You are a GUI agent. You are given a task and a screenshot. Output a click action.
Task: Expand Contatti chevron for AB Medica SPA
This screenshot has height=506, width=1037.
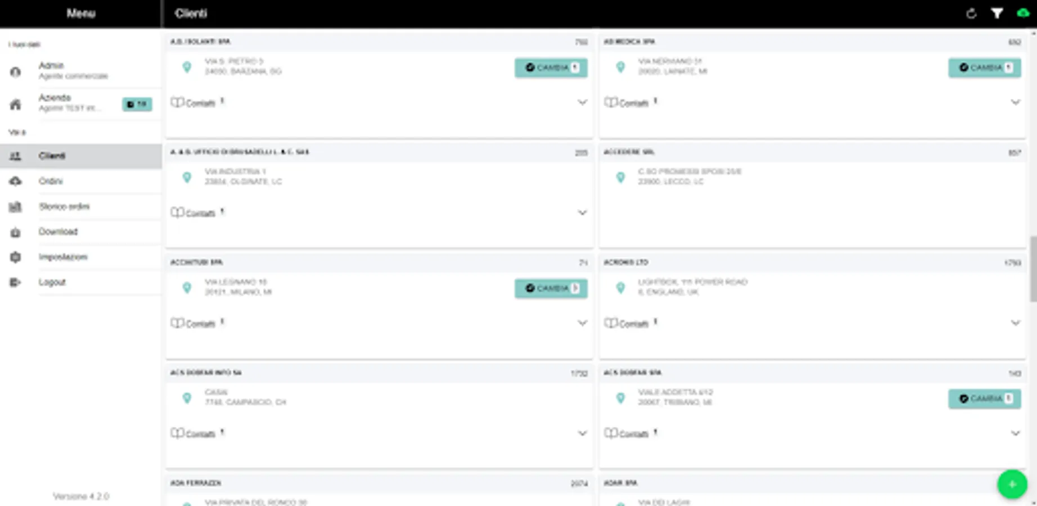[x=1016, y=102]
